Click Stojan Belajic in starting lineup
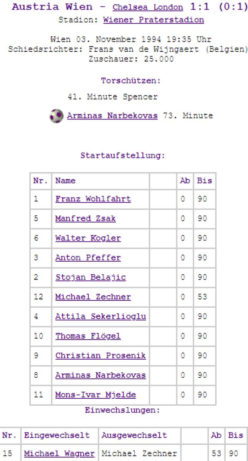 click(x=91, y=277)
